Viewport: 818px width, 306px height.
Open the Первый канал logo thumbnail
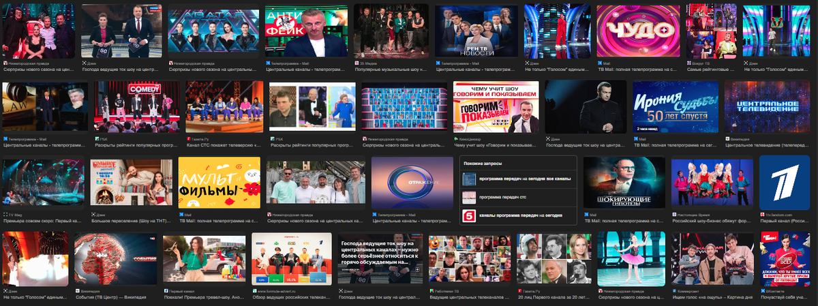click(x=785, y=182)
